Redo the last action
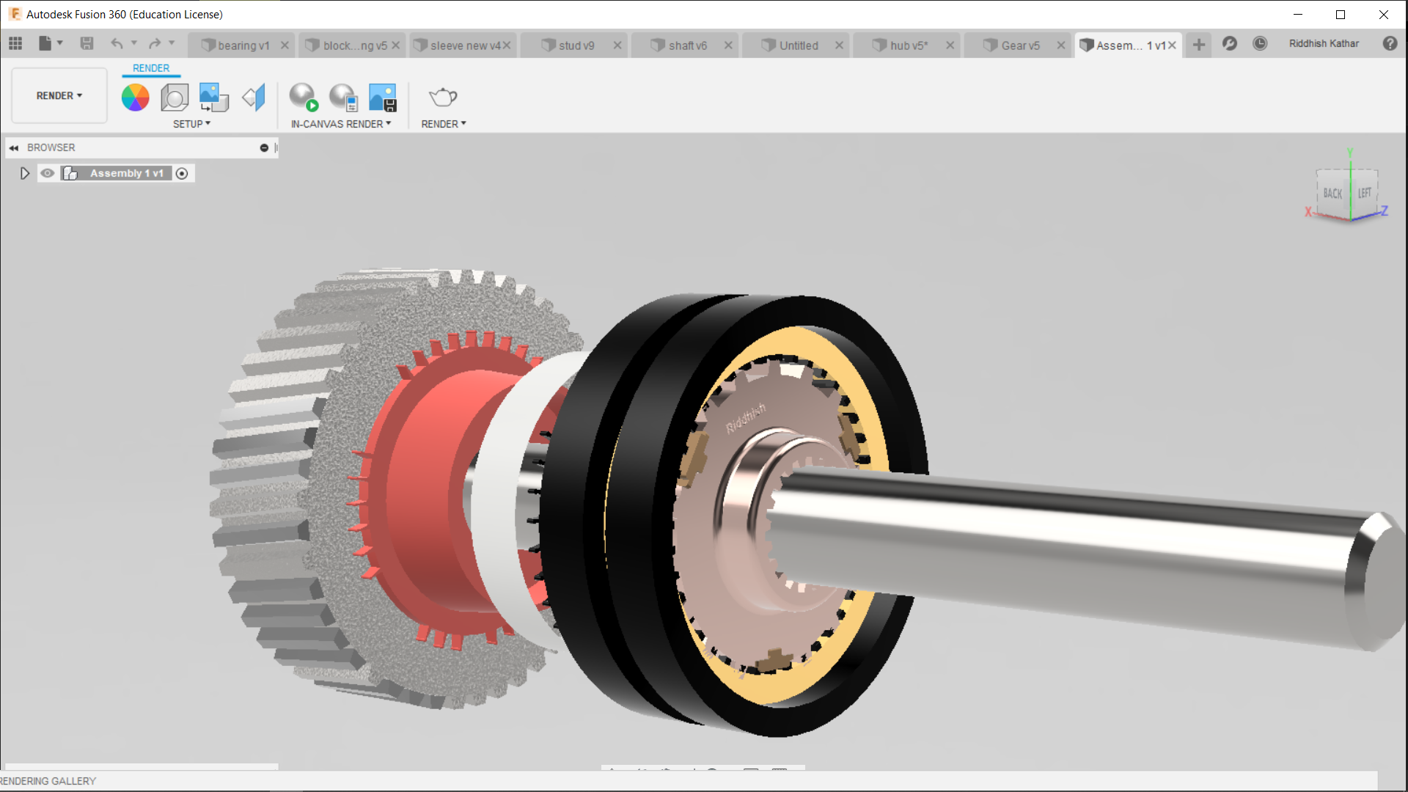Image resolution: width=1408 pixels, height=792 pixels. pos(155,44)
